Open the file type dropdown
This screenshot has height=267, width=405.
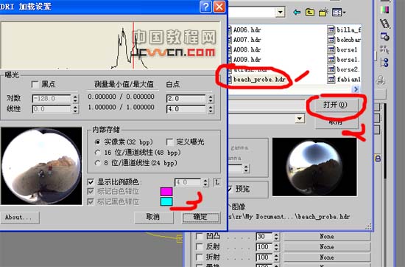pyautogui.click(x=300, y=119)
